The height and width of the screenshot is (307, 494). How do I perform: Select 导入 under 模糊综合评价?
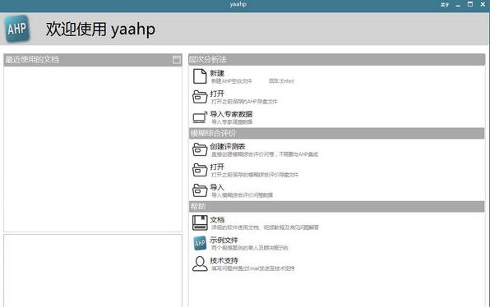pyautogui.click(x=217, y=187)
